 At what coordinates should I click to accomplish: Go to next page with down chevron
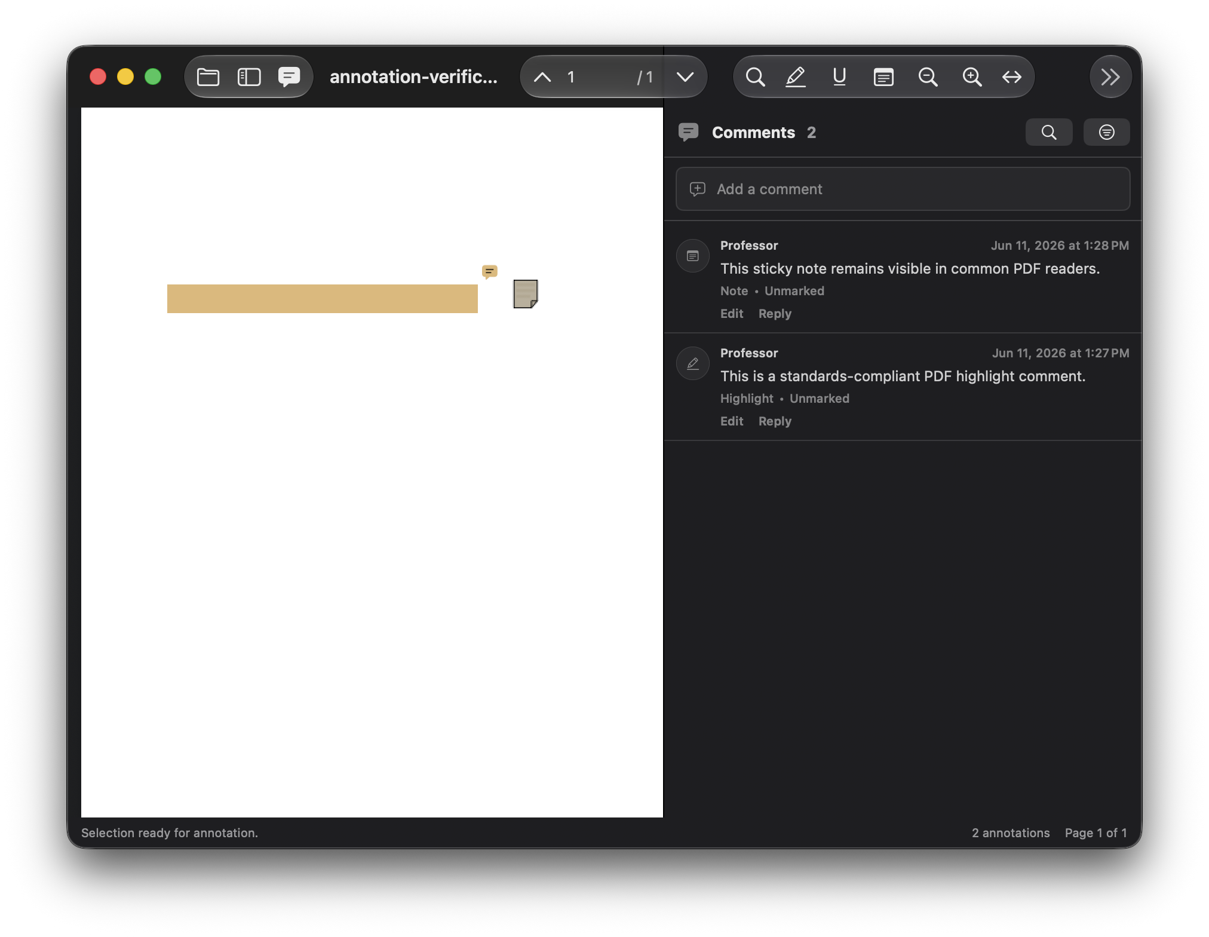[x=685, y=77]
